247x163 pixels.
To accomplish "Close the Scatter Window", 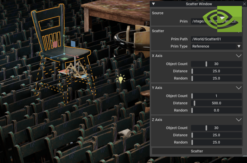I will (x=244, y=4).
